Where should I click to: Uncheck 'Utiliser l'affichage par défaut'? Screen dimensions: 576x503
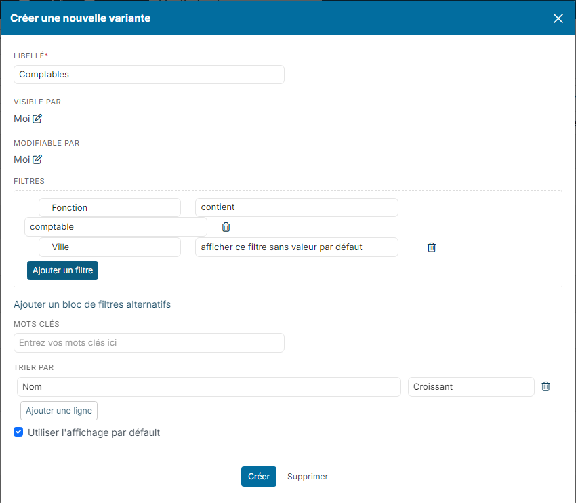(x=18, y=432)
